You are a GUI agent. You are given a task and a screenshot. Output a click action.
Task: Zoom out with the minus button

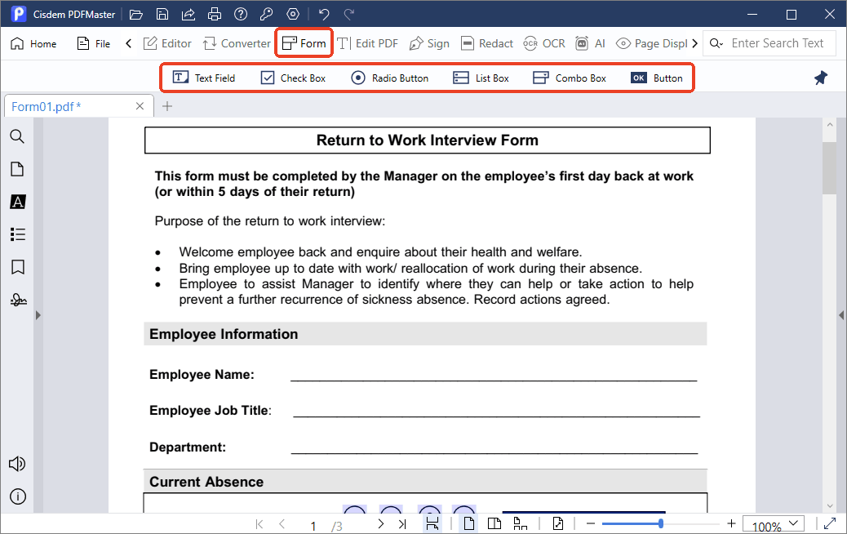tap(591, 523)
